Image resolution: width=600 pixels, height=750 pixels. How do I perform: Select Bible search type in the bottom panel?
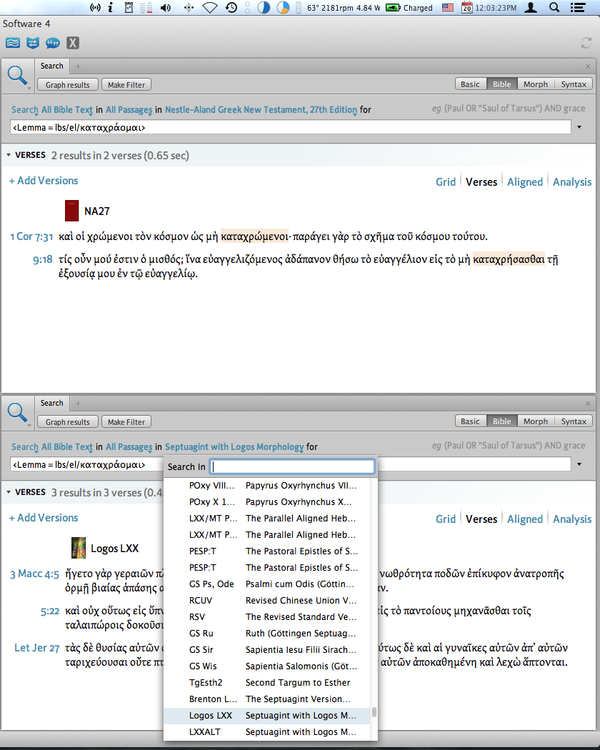tap(502, 421)
